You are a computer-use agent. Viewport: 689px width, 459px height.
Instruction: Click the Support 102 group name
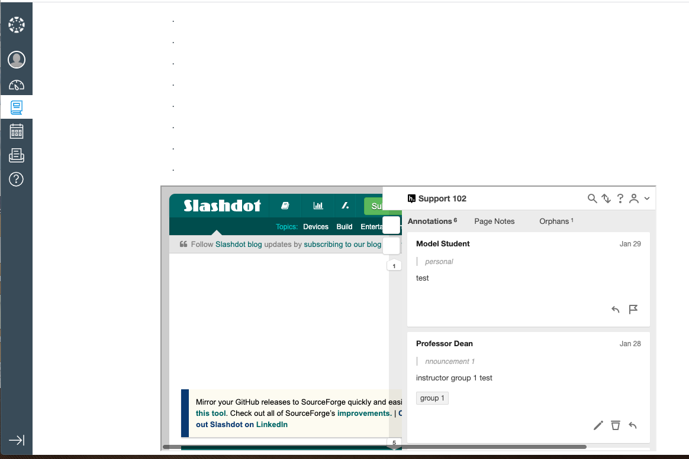click(x=442, y=198)
